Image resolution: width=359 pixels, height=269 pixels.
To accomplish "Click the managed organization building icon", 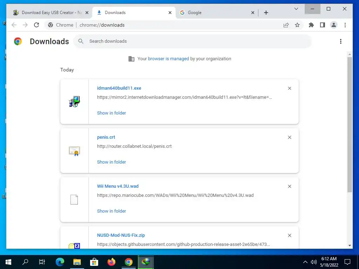I will point(131,59).
